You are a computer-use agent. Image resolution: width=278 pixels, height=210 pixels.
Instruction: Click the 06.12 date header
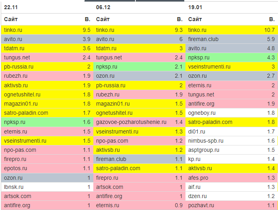coord(103,7)
